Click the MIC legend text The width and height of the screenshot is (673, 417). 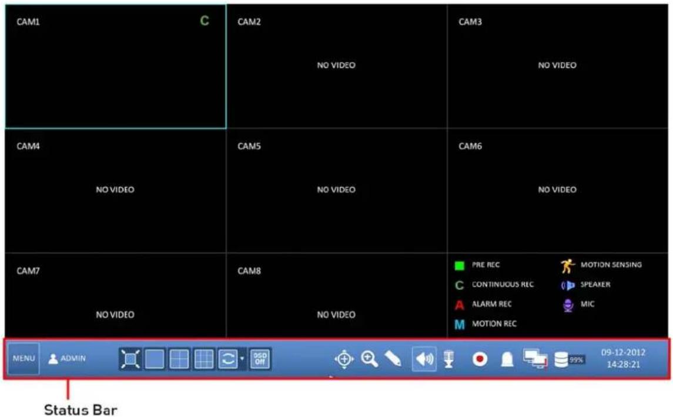588,304
